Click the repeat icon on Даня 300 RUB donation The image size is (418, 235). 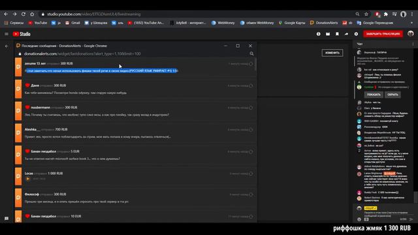point(251,86)
